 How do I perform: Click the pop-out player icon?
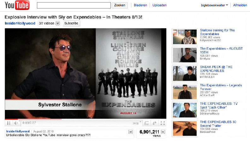pos(155,123)
